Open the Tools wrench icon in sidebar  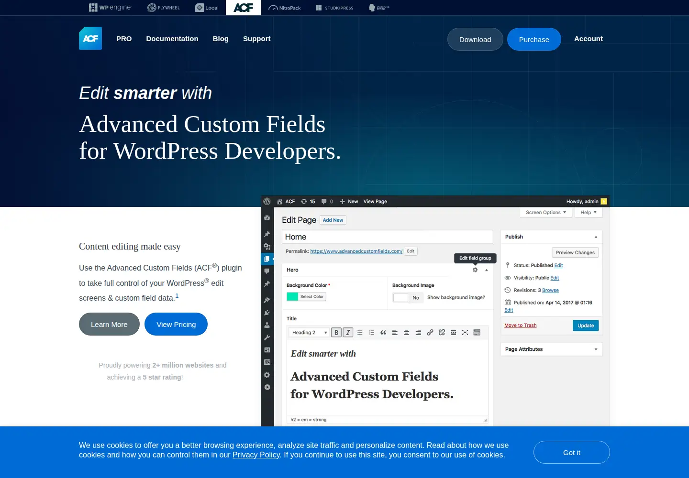click(x=267, y=337)
